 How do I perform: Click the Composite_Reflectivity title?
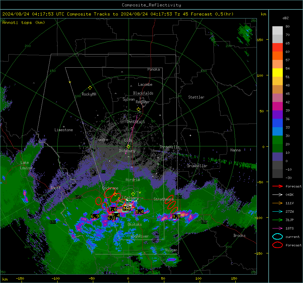click(x=151, y=5)
